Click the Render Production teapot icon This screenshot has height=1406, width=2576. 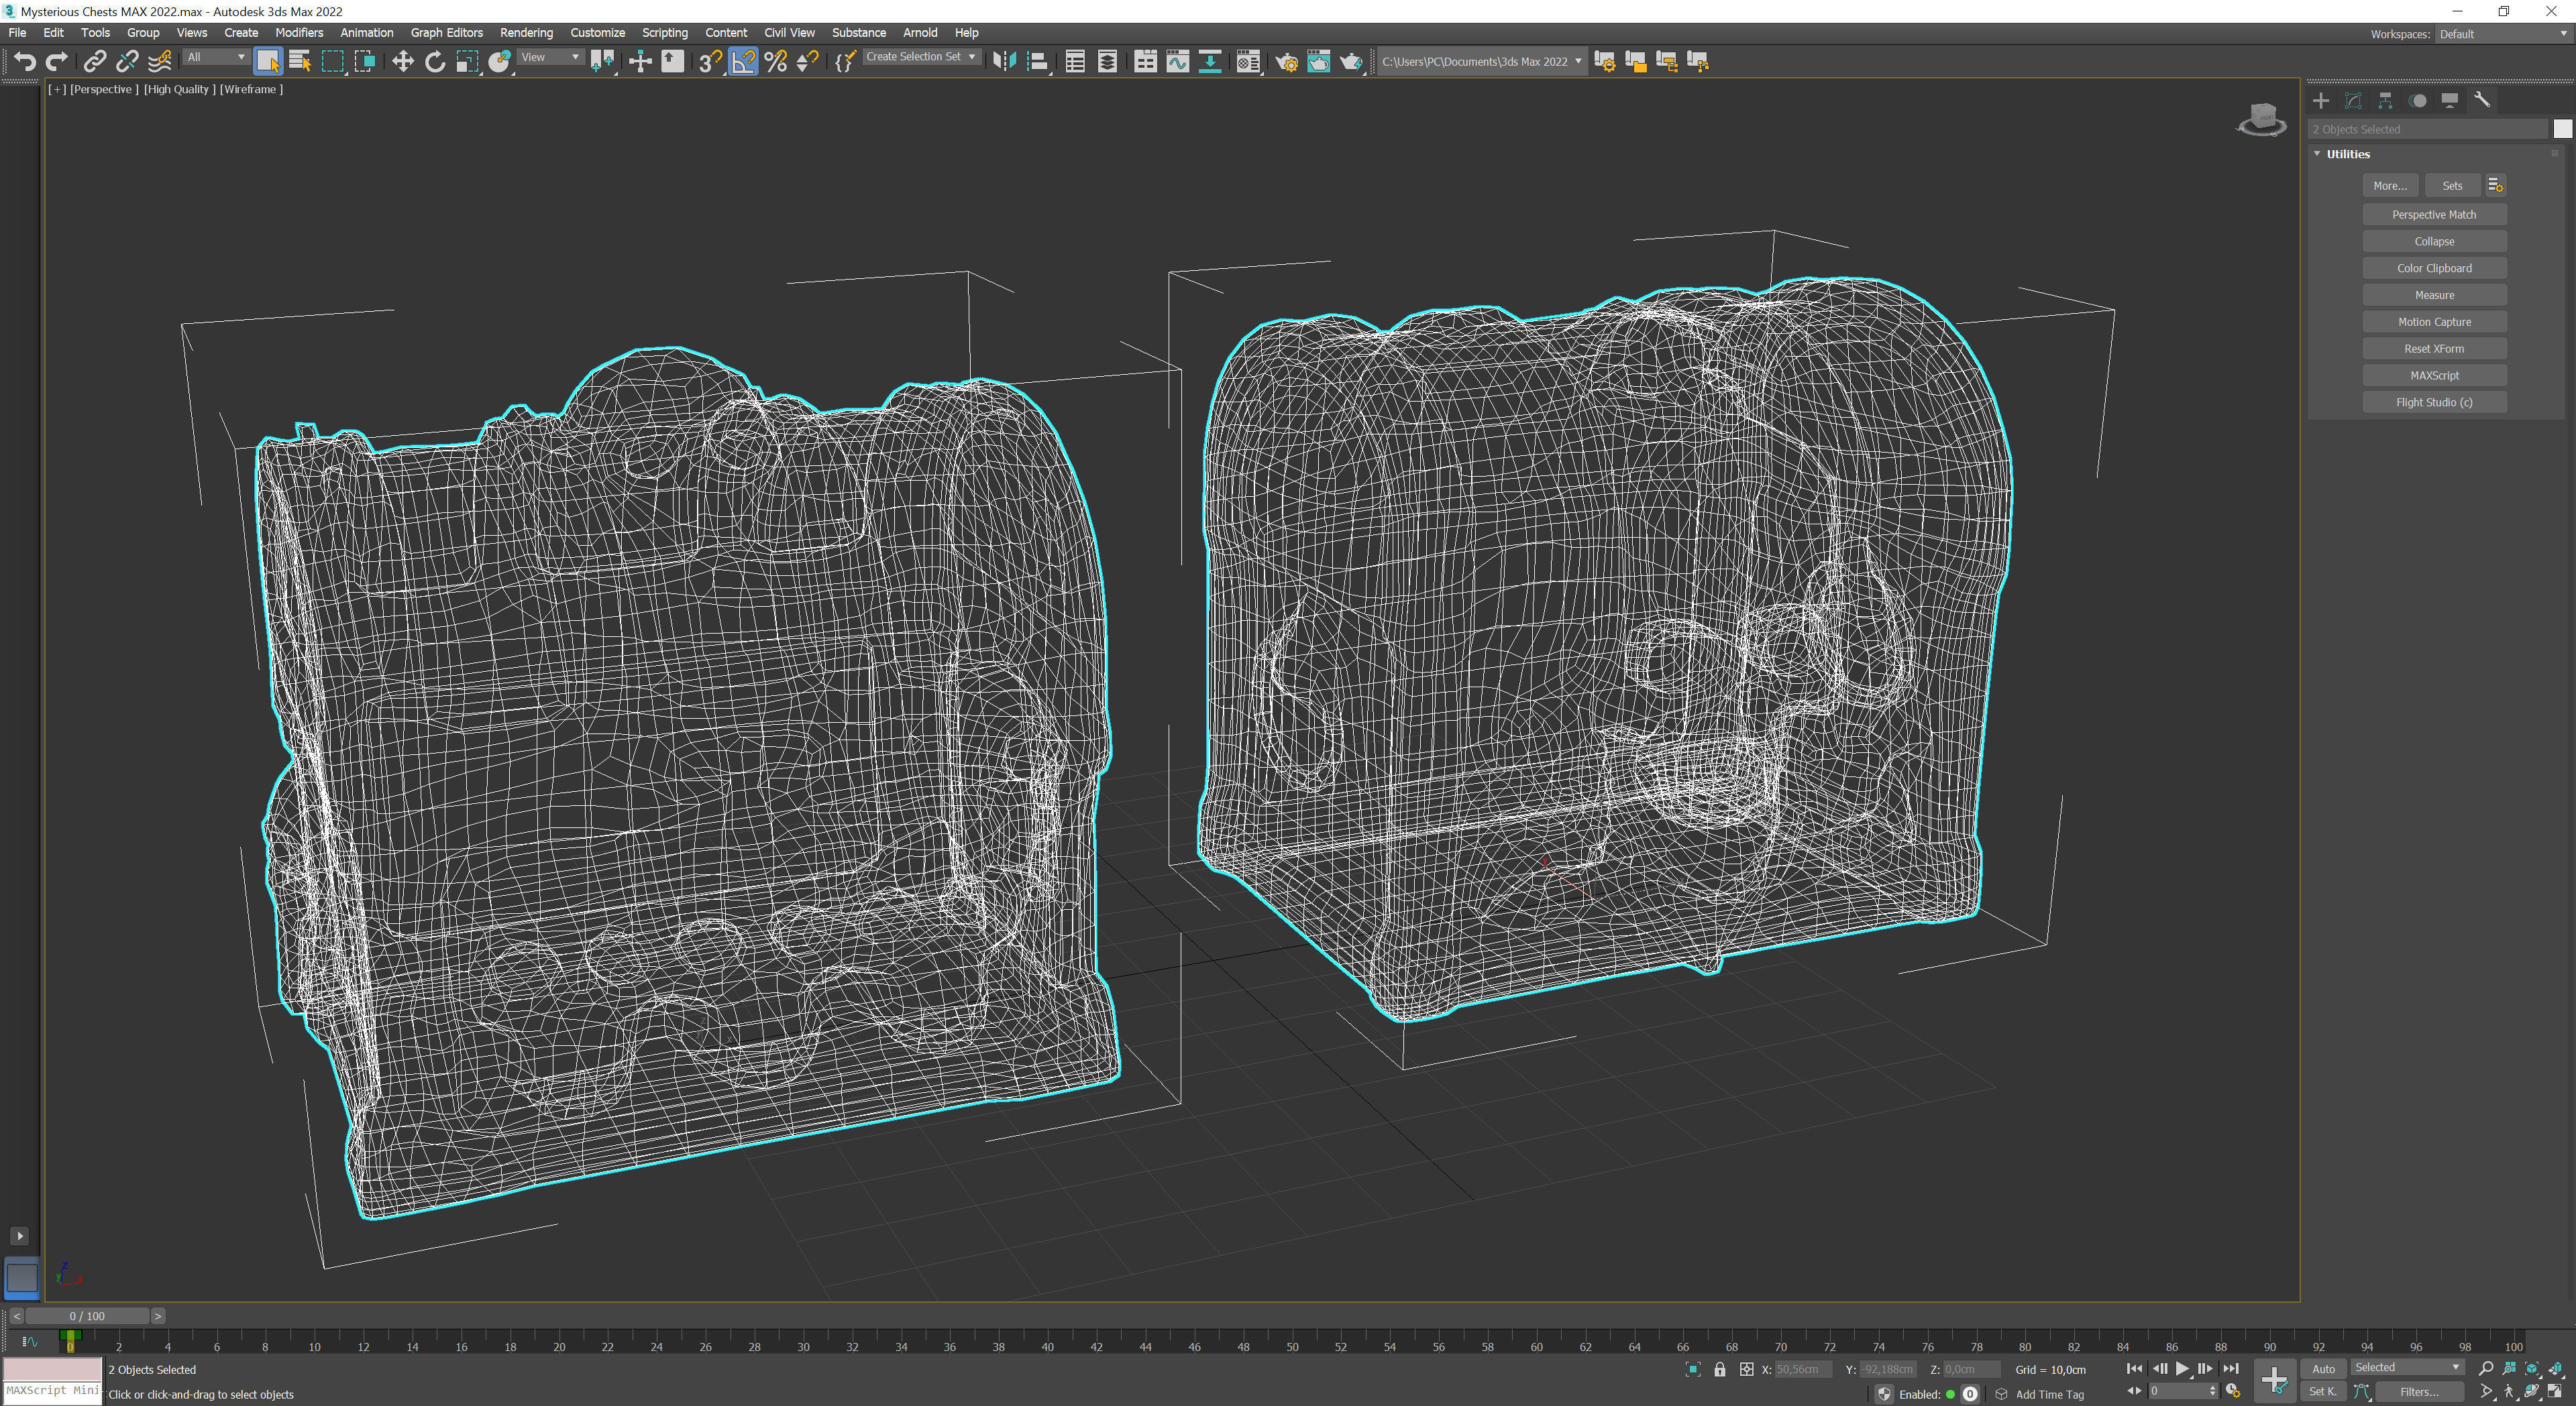(x=1351, y=62)
